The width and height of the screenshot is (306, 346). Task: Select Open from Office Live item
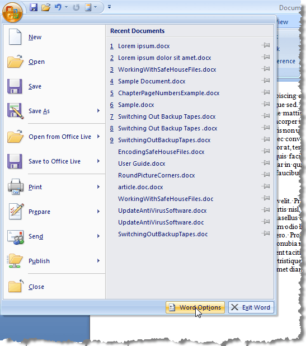[54, 137]
